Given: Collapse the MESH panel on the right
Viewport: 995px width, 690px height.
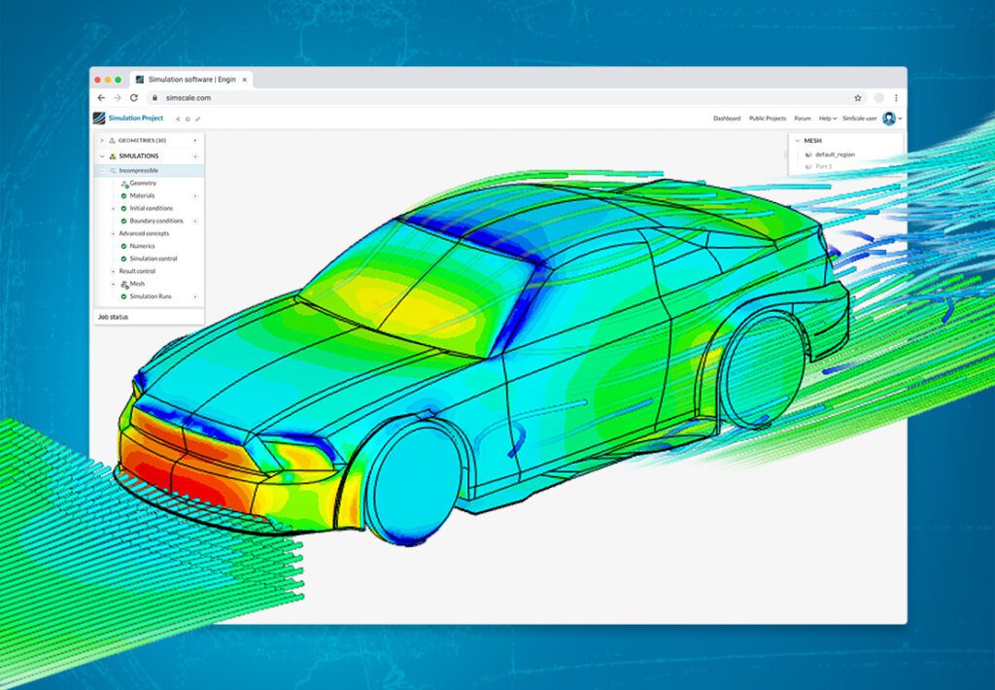Looking at the screenshot, I should (797, 140).
